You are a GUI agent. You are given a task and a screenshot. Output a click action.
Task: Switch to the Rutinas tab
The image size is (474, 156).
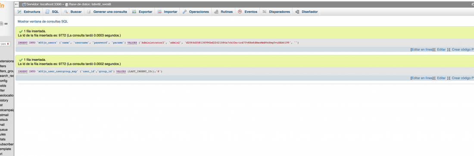pyautogui.click(x=223, y=12)
